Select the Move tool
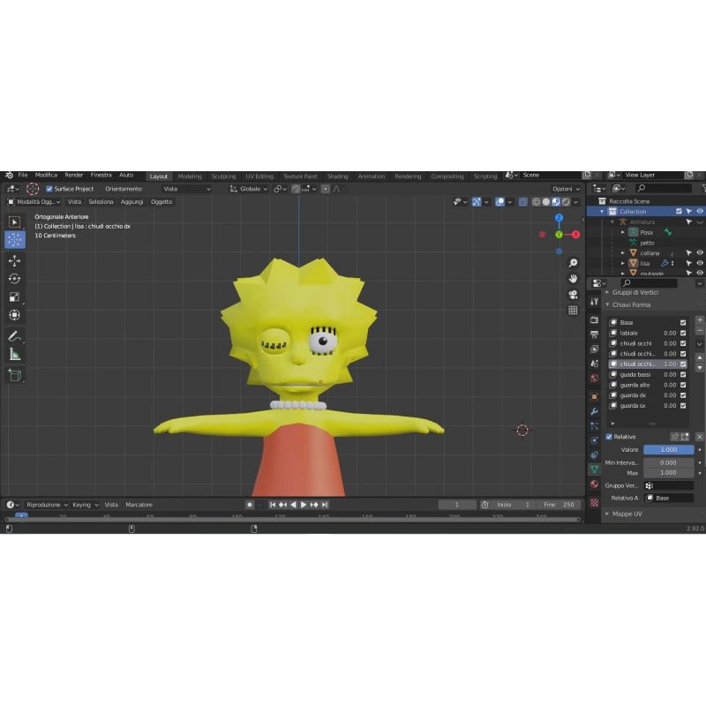The height and width of the screenshot is (706, 706). 14,260
